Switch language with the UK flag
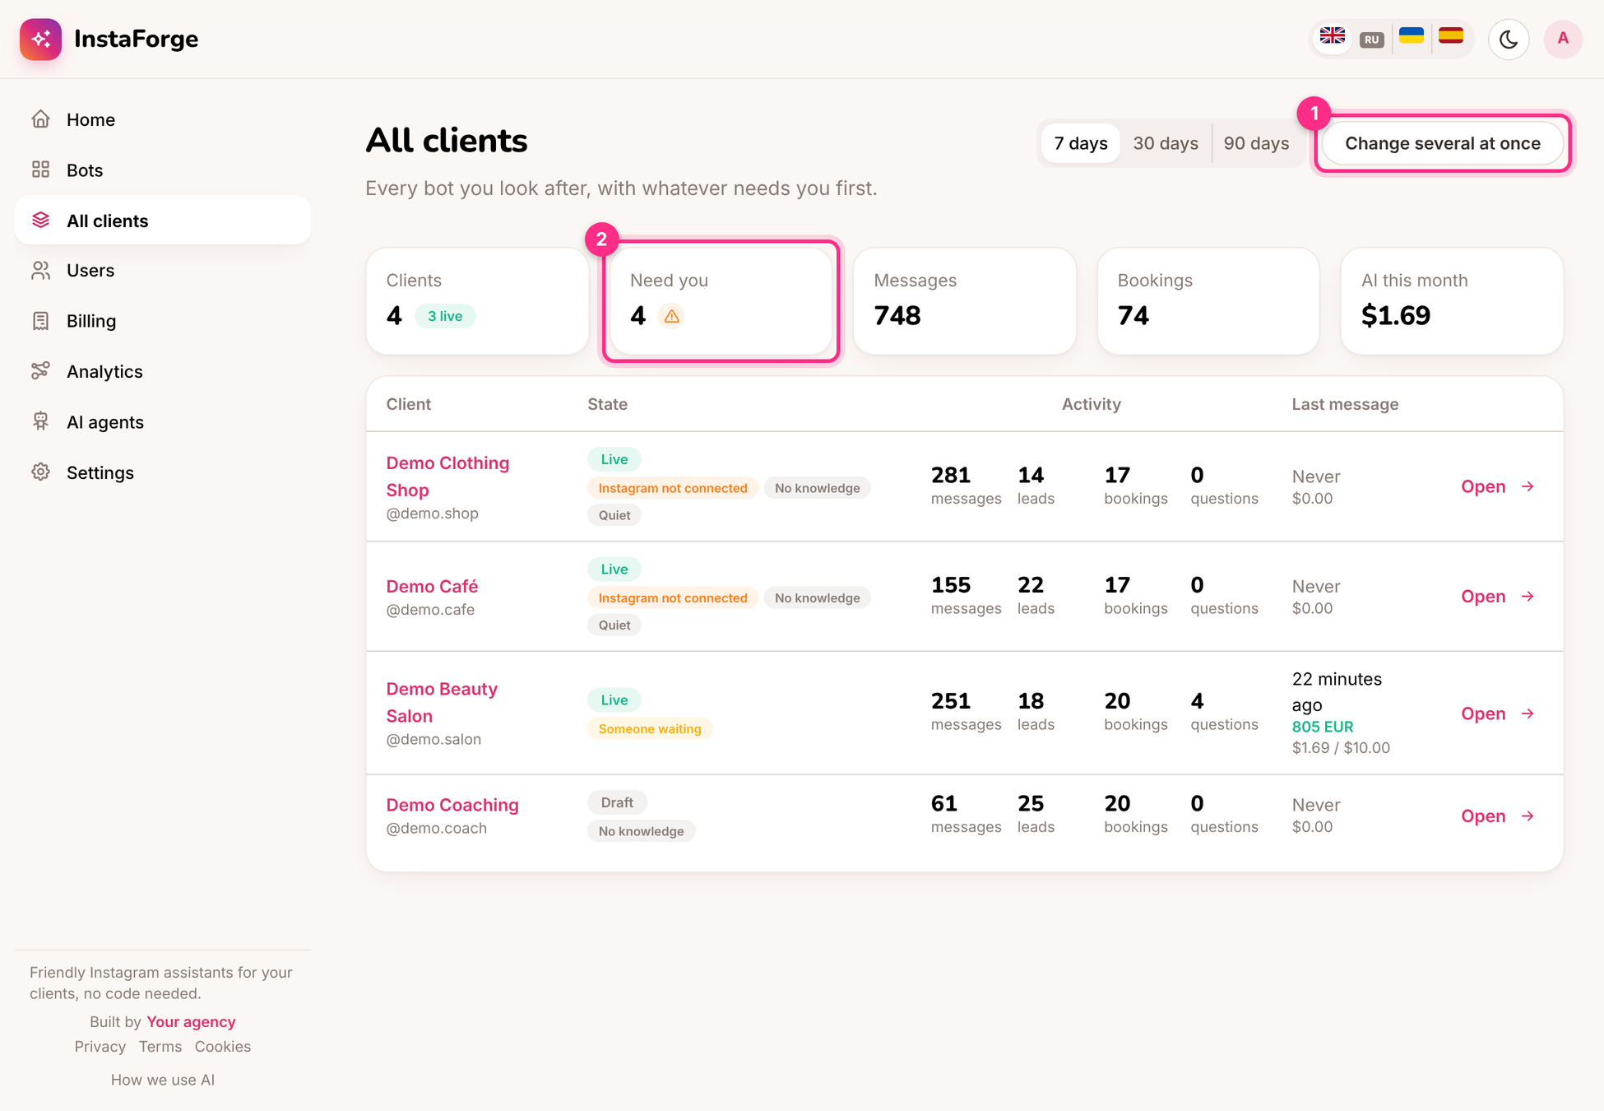 (1333, 37)
